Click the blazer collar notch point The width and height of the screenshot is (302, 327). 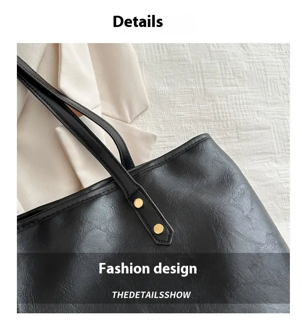pyautogui.click(x=129, y=122)
